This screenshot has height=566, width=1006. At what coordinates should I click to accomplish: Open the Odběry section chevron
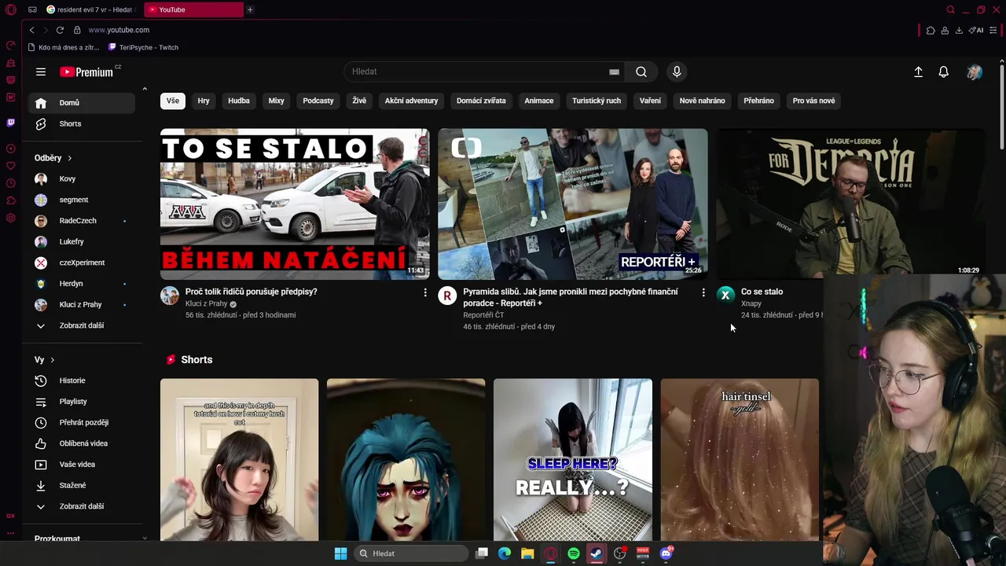[69, 158]
